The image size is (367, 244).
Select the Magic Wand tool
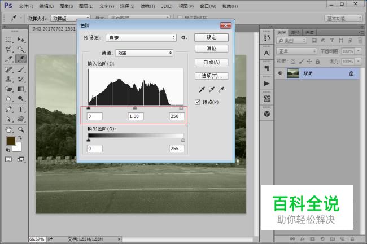[x=21, y=49]
